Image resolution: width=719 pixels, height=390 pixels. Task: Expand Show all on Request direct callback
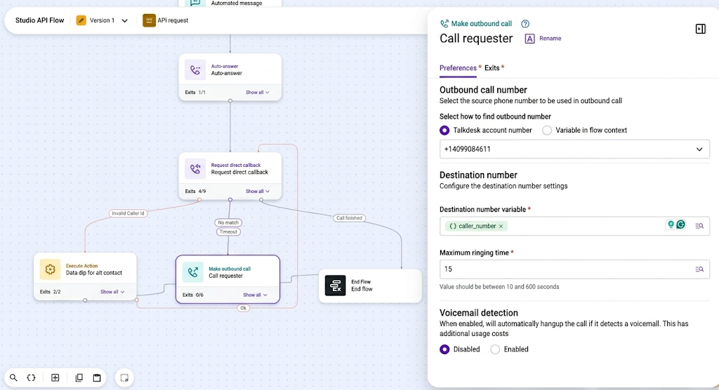pos(257,191)
